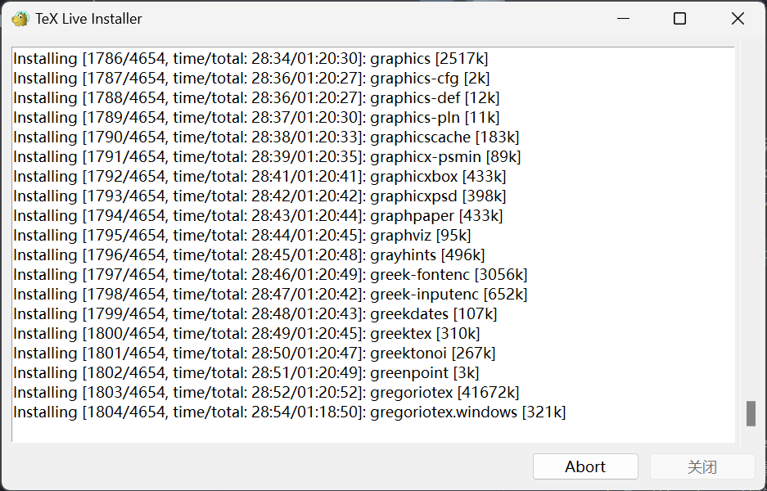The image size is (767, 491).
Task: Click the gregoriotex.windows log line
Action: [289, 412]
